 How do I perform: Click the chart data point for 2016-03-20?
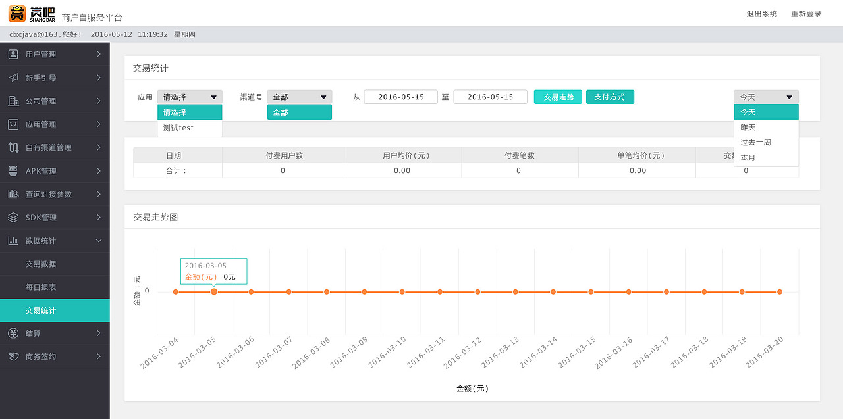[780, 291]
